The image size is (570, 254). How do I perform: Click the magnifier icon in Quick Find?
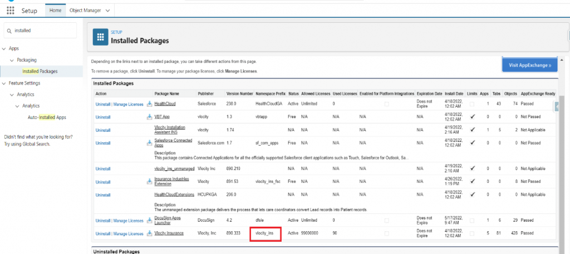coord(9,31)
